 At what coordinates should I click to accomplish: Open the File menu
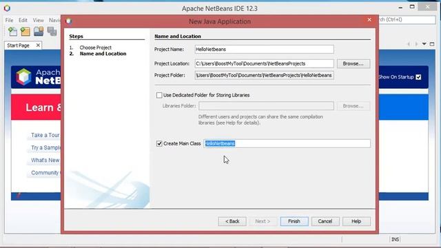[x=9, y=20]
